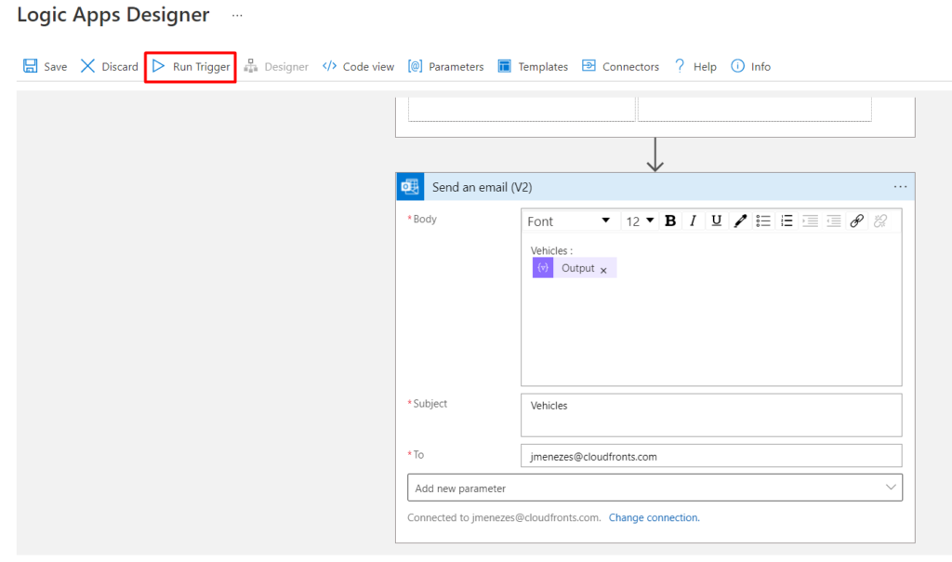
Task: Insert a numbered list in body
Action: click(787, 221)
